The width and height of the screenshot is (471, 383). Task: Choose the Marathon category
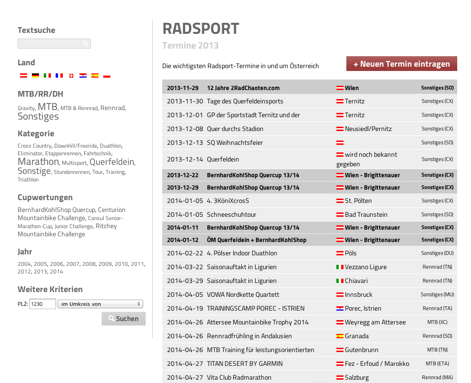[39, 161]
